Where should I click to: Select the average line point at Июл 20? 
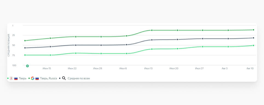177,40
